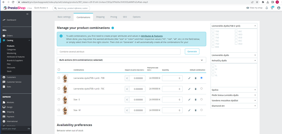This screenshot has height=134, width=282.
Task: Check the XL size attribute checkbox
Action: pos(213,75)
